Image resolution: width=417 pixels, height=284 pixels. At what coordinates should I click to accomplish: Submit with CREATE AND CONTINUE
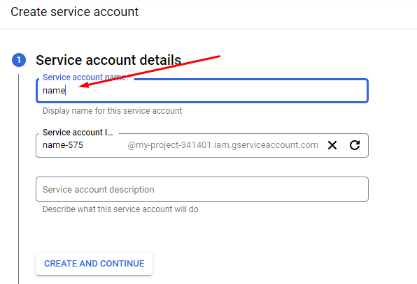(94, 264)
